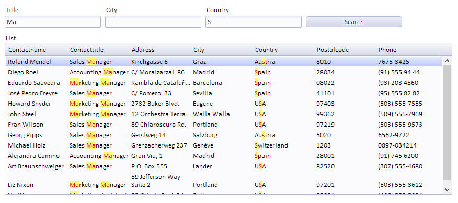Click the Postalcode column header
The height and width of the screenshot is (203, 458).
tap(333, 50)
